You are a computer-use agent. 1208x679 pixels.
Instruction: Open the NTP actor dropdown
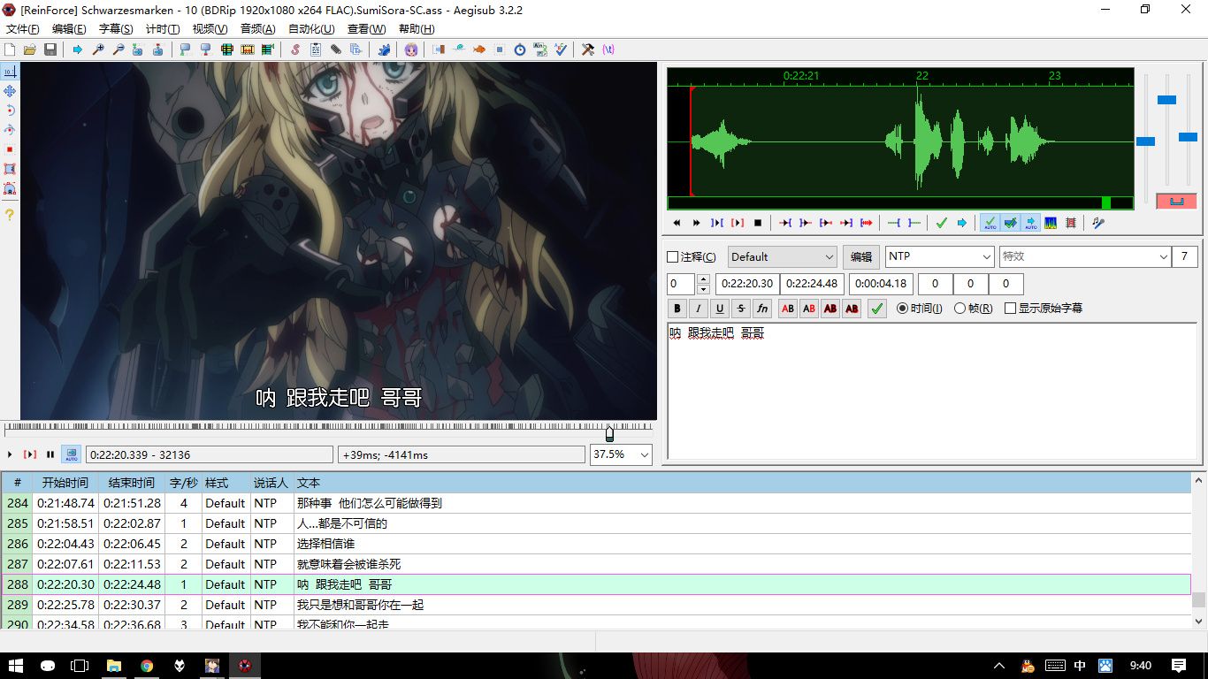[x=940, y=257]
